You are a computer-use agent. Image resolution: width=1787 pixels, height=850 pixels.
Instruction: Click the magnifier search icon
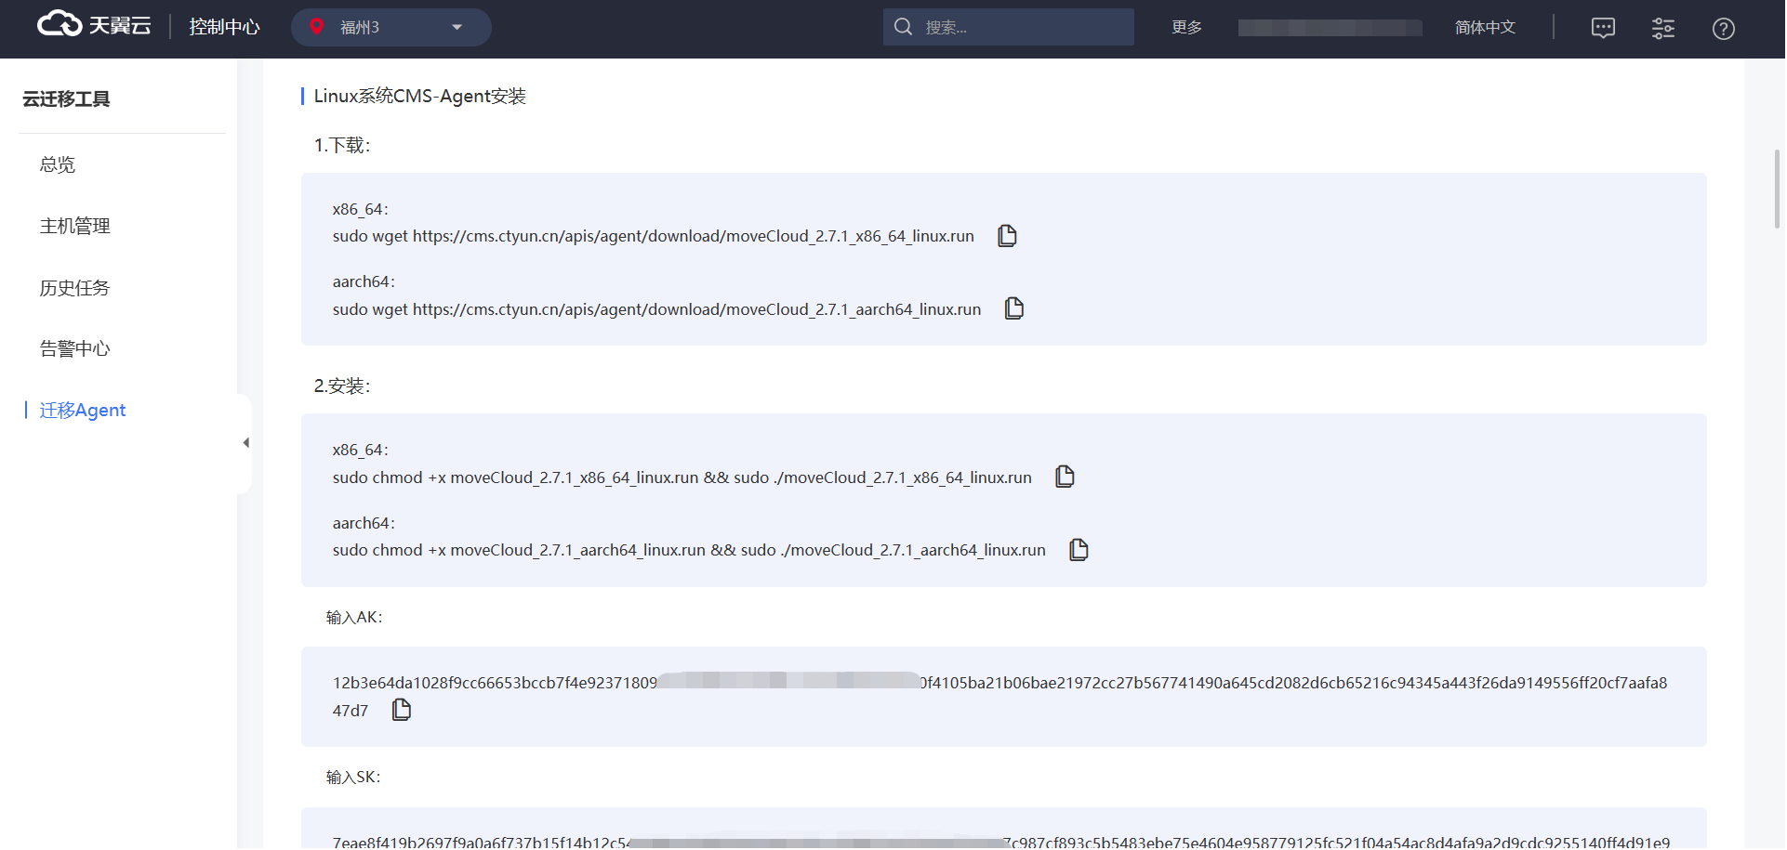903,27
